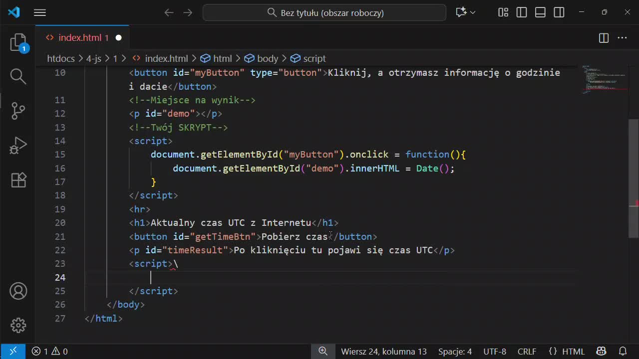Open the Source Control view

pyautogui.click(x=18, y=110)
